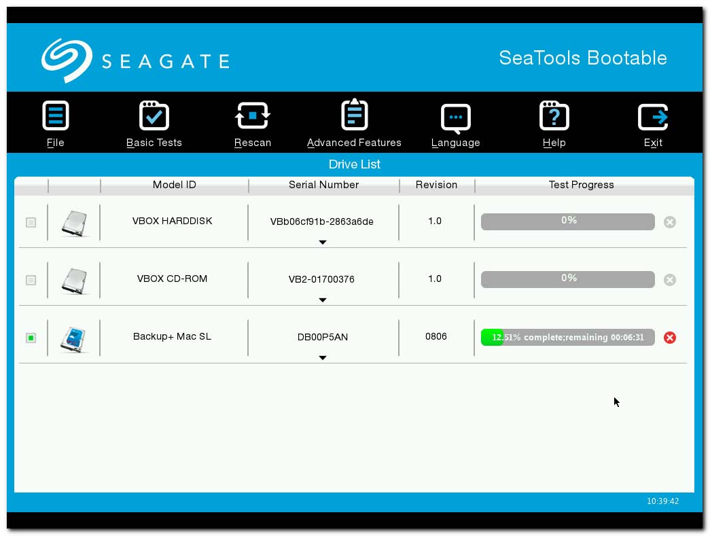
Task: Click the SEAGATE wordmark text
Action: click(x=166, y=61)
